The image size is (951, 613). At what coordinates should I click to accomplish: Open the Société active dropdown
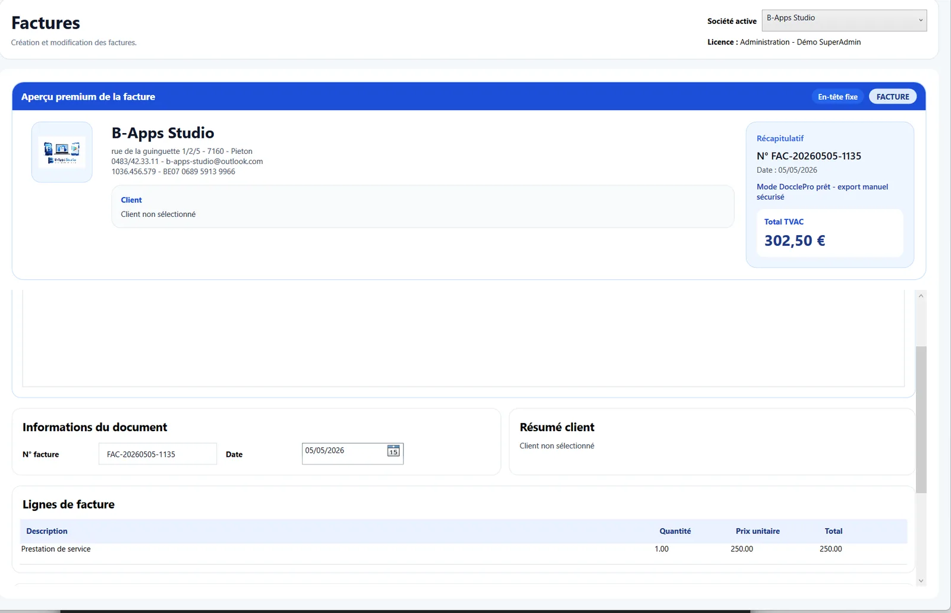(844, 20)
